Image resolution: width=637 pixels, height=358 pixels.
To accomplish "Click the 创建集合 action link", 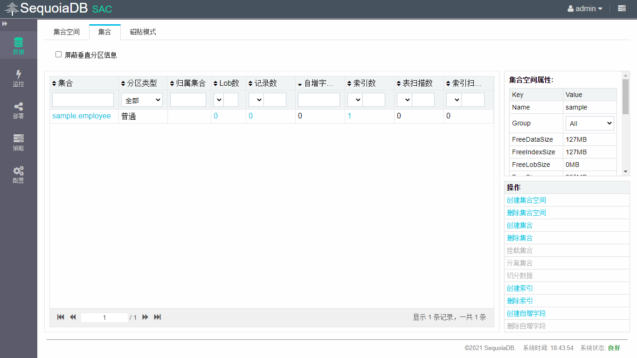I will point(519,225).
